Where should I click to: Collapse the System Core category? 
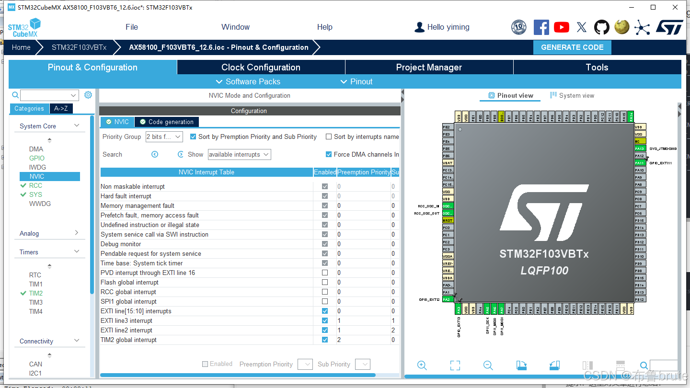(77, 126)
